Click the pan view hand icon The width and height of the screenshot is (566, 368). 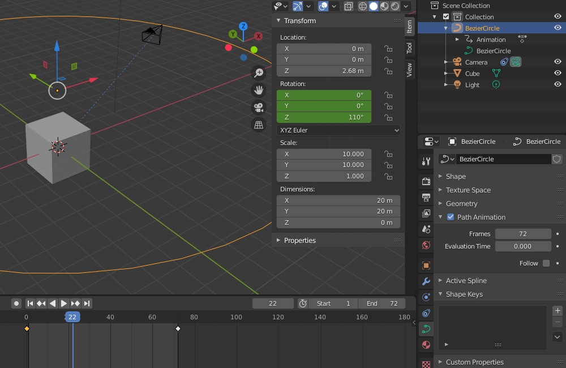click(x=259, y=90)
